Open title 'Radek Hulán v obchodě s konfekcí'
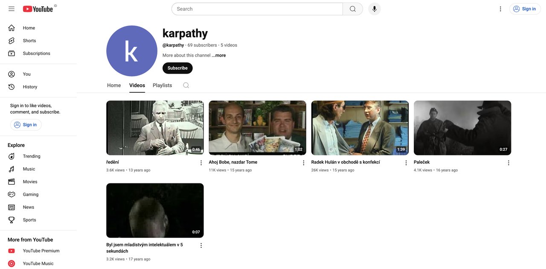The image size is (546, 269). pyautogui.click(x=346, y=162)
